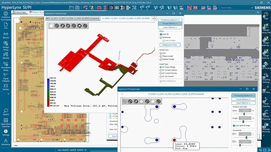Click the Search help input field
This screenshot has width=271, height=152.
click(235, 8)
